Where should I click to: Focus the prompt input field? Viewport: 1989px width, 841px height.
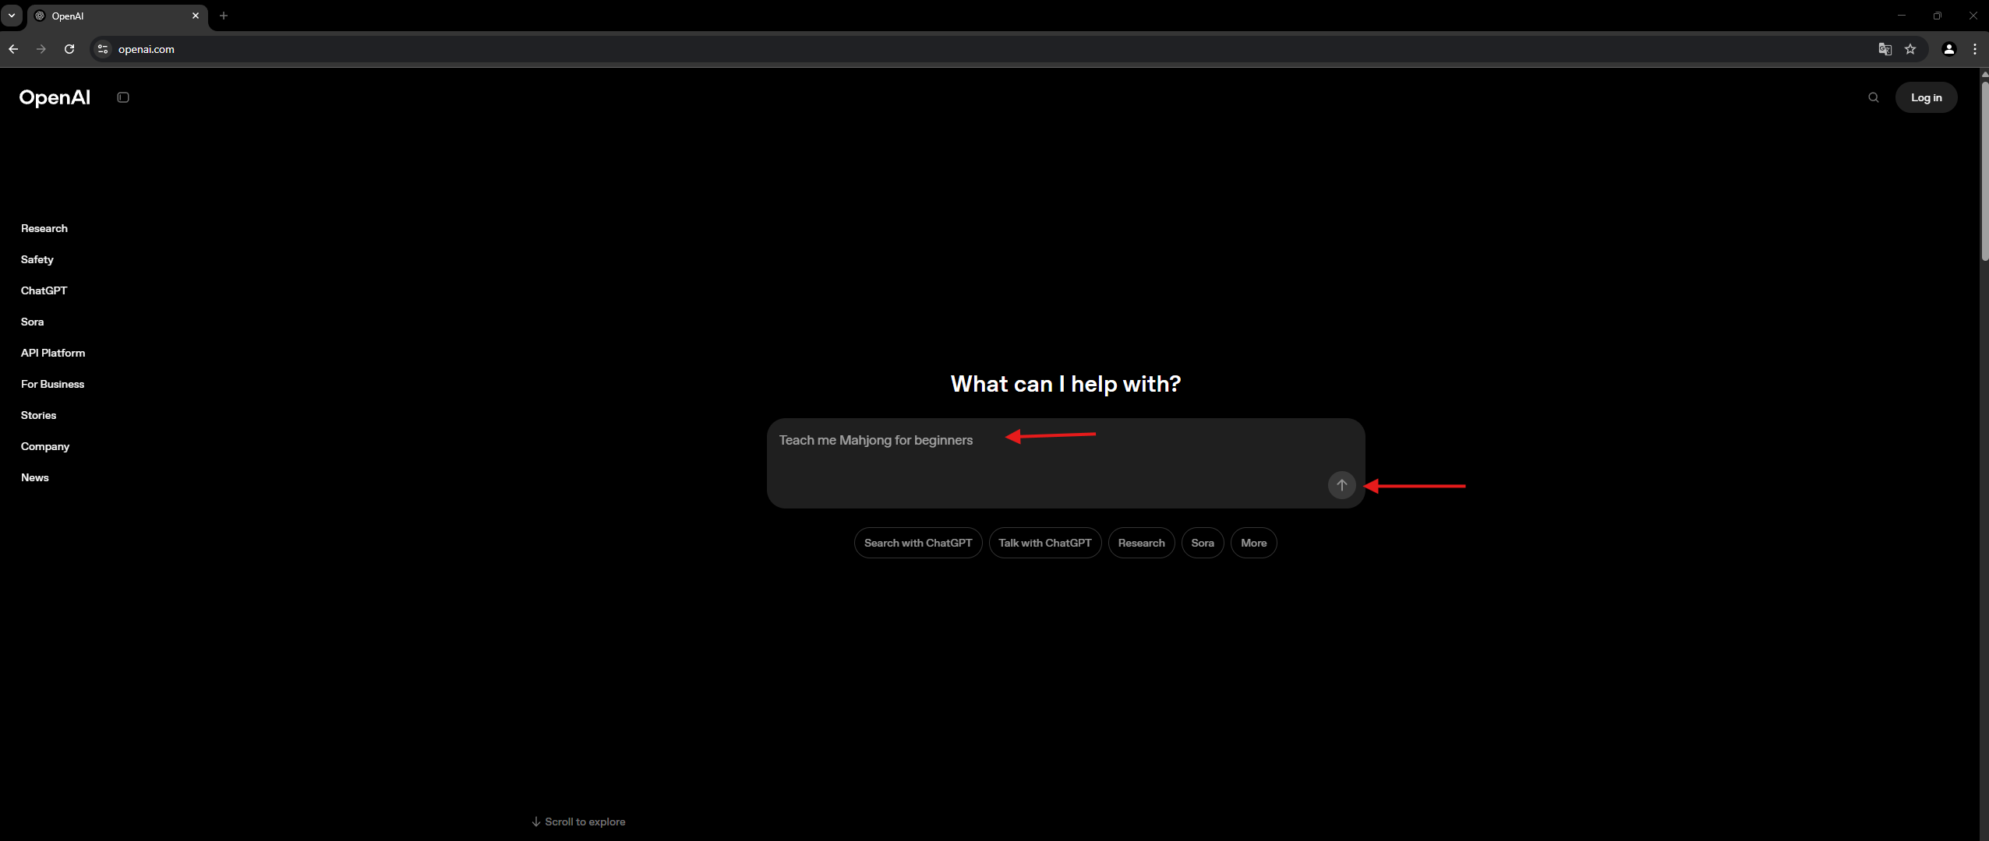coord(1065,463)
